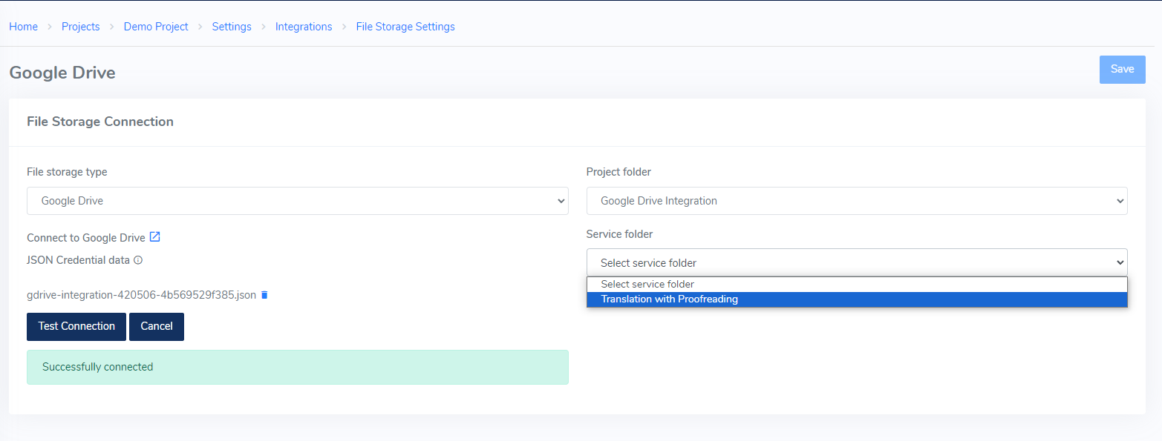This screenshot has height=441, width=1162.
Task: Navigate to Demo Project breadcrumb
Action: pos(156,27)
